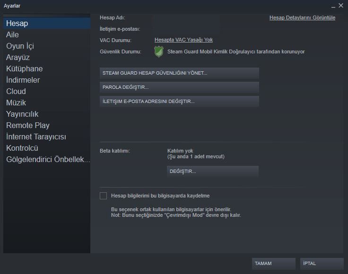Click the 'Hesapta VAC Yasağı Yok' link
Viewport: 348px width, 274px height.
pos(183,40)
